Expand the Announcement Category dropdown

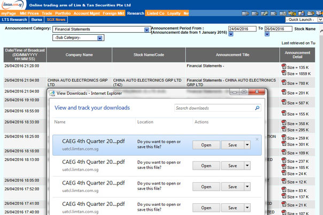click(x=147, y=29)
